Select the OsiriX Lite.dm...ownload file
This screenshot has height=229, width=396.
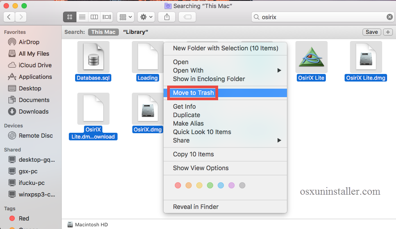[x=93, y=109]
